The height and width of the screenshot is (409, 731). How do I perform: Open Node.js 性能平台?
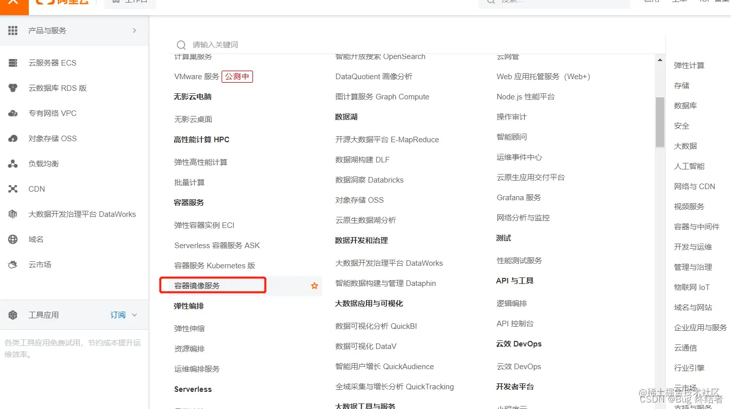[x=526, y=97]
